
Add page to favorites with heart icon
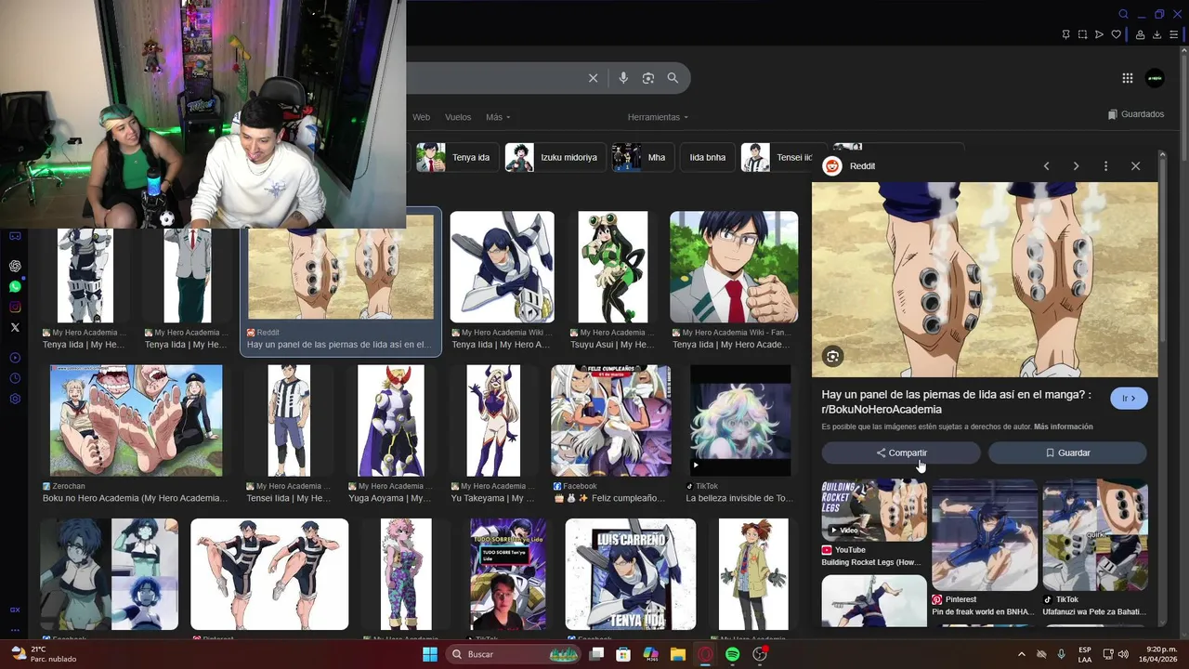coord(1116,34)
